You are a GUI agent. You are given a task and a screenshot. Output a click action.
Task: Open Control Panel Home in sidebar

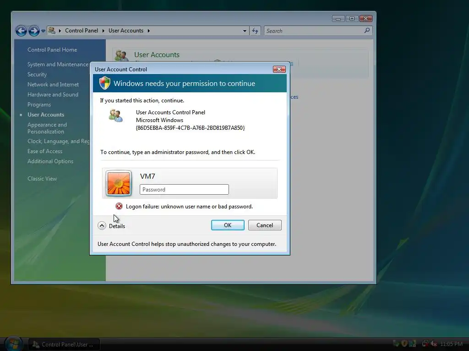click(x=52, y=50)
